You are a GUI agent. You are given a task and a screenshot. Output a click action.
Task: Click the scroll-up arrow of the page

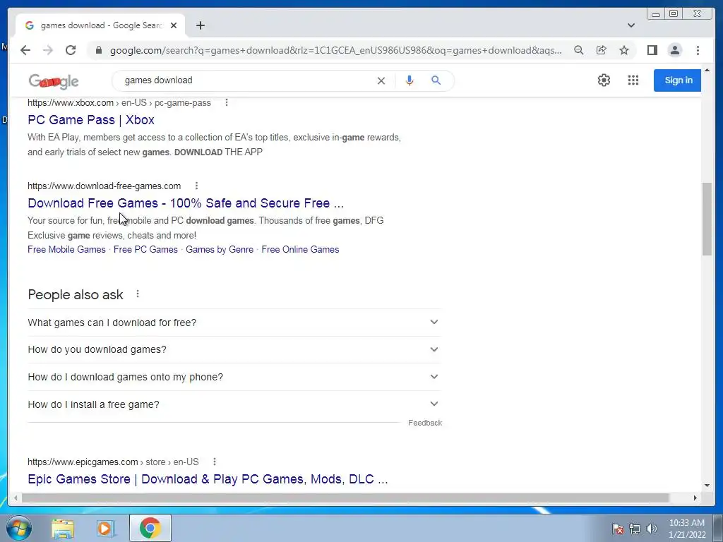pyautogui.click(x=707, y=70)
